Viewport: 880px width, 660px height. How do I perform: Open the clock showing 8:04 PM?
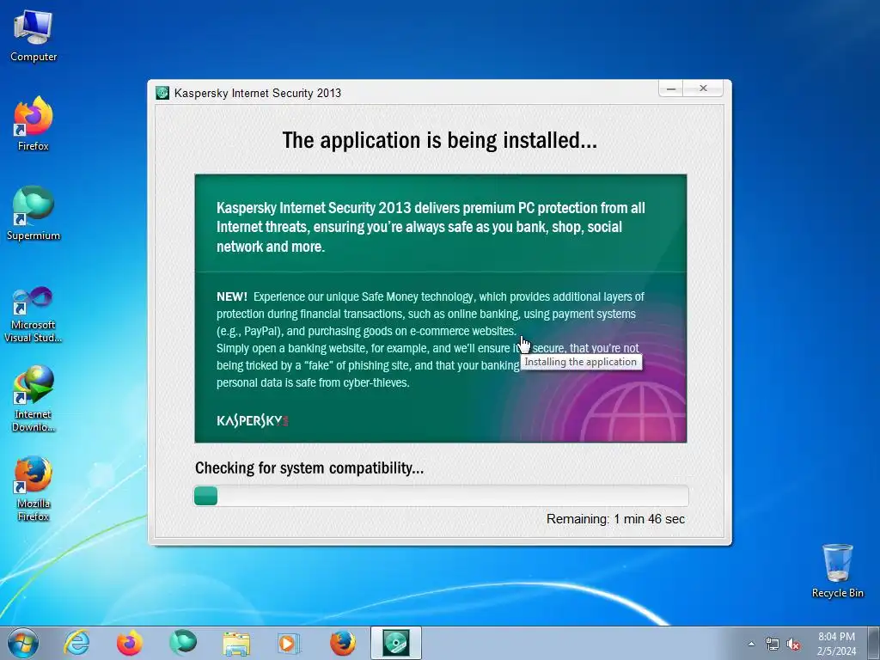pyautogui.click(x=836, y=644)
